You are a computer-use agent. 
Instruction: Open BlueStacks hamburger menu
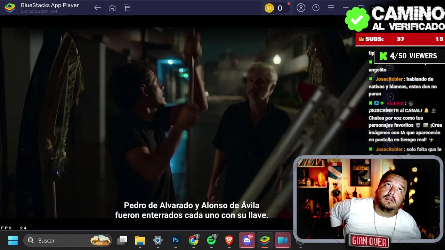(331, 8)
